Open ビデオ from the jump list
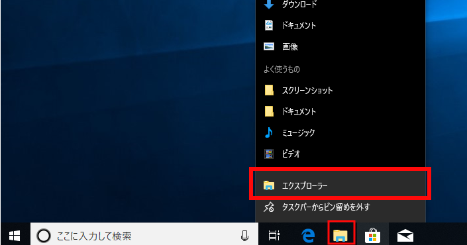This screenshot has width=467, height=245. point(340,154)
